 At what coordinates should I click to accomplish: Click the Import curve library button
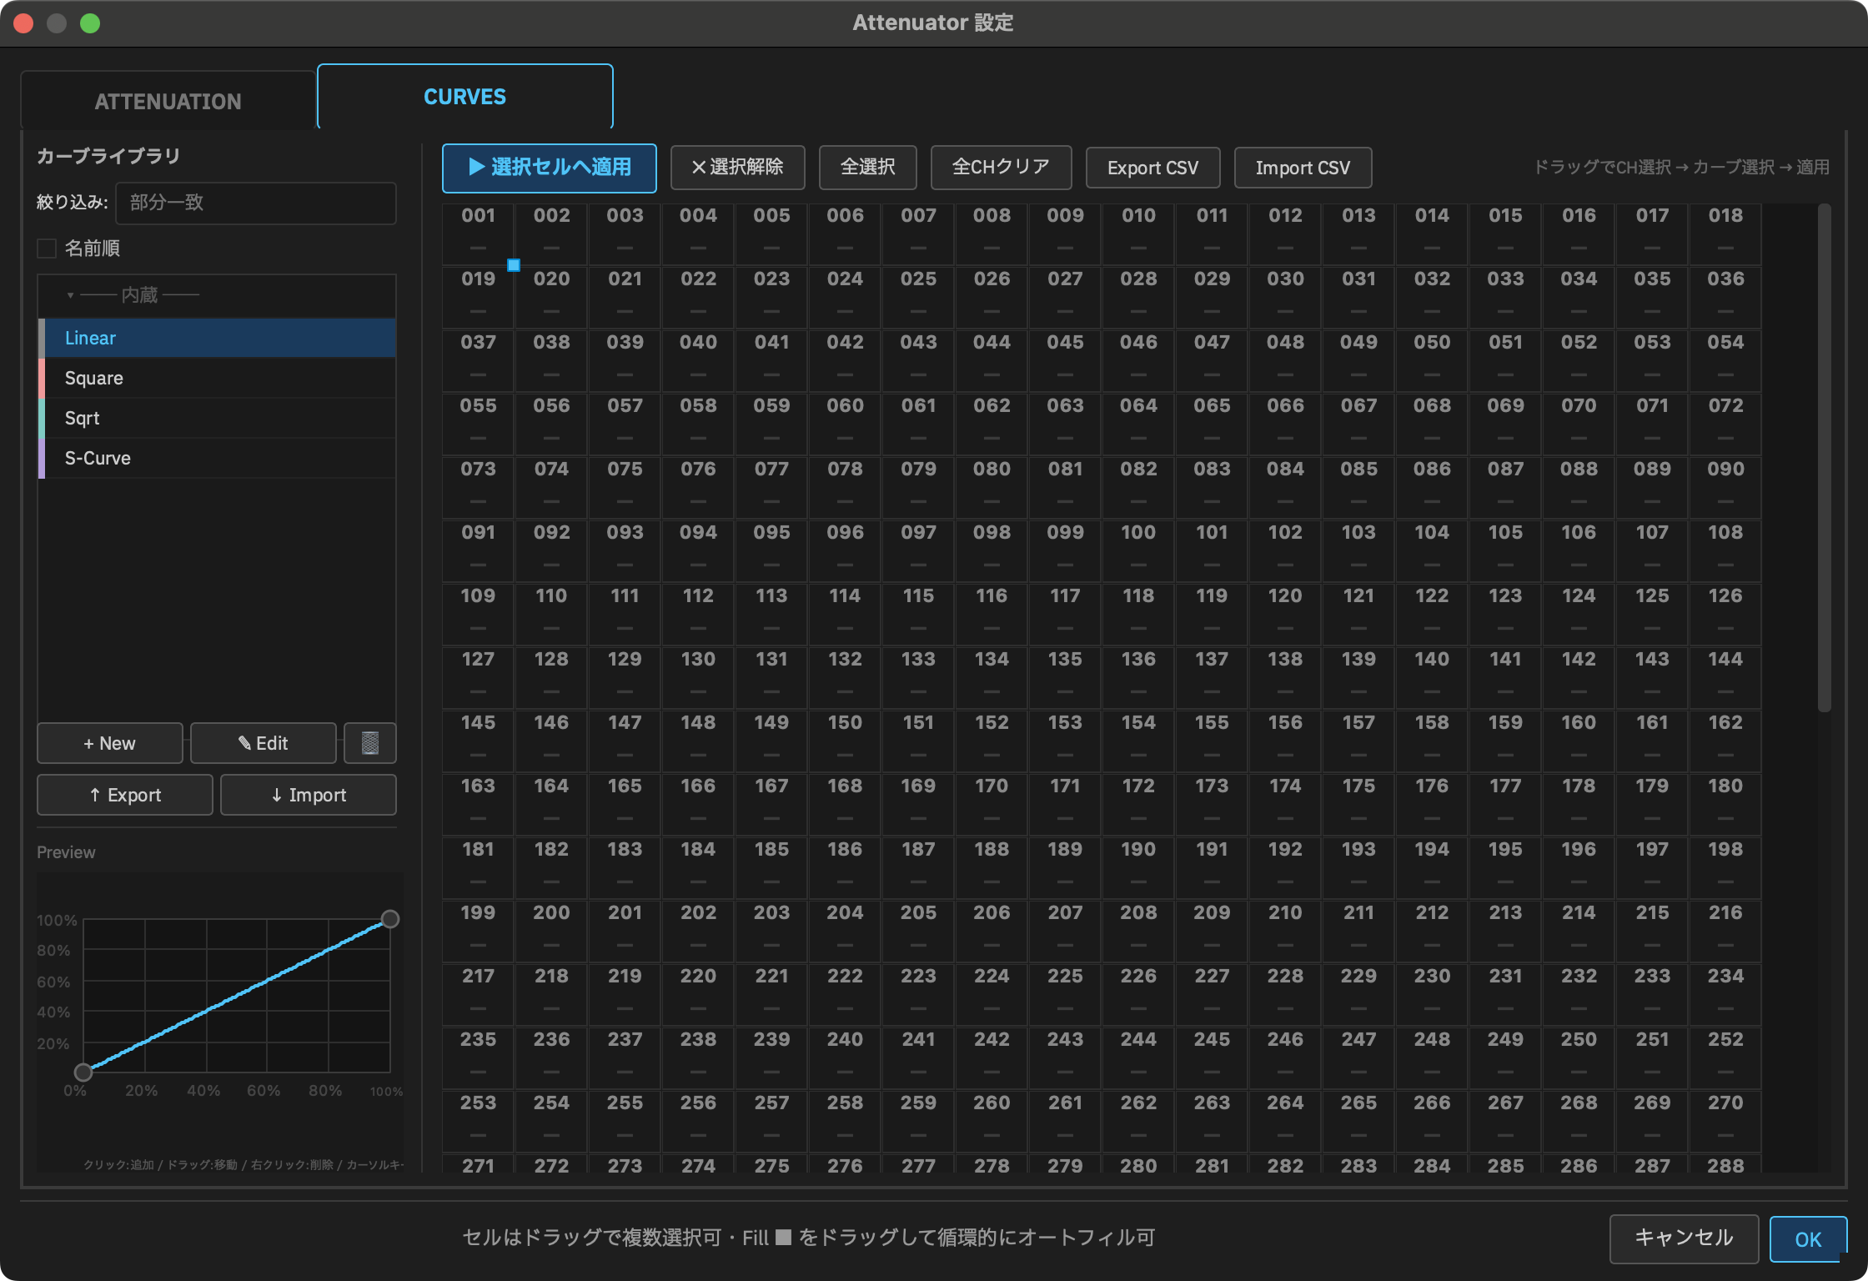[308, 795]
